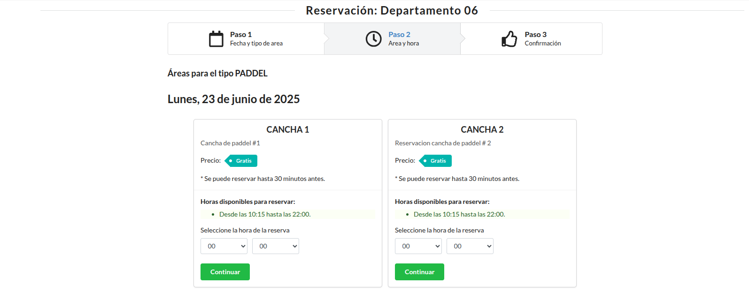Select the Paso 2 Area y hora step

coord(403,38)
